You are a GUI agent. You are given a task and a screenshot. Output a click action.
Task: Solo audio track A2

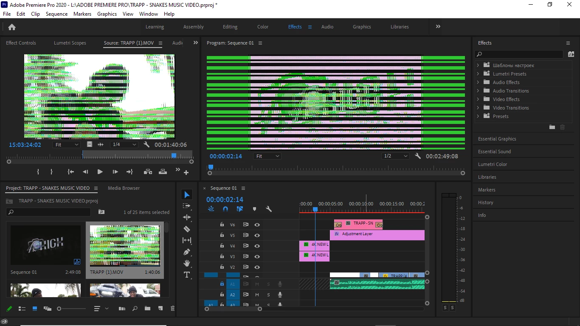[268, 295]
